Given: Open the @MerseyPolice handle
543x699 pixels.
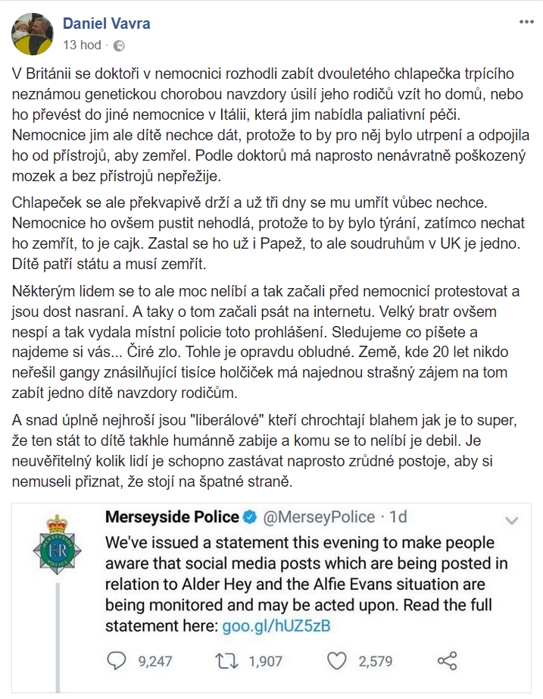Looking at the screenshot, I should (x=319, y=517).
